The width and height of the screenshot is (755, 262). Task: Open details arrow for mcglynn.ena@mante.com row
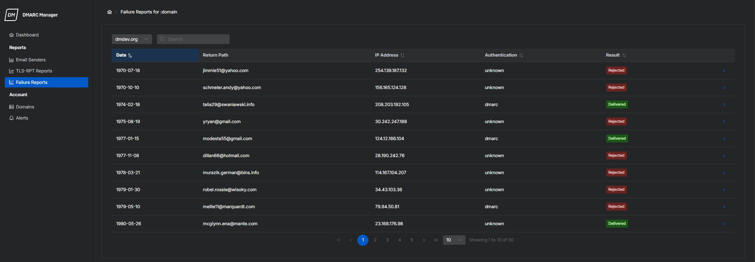click(x=724, y=224)
